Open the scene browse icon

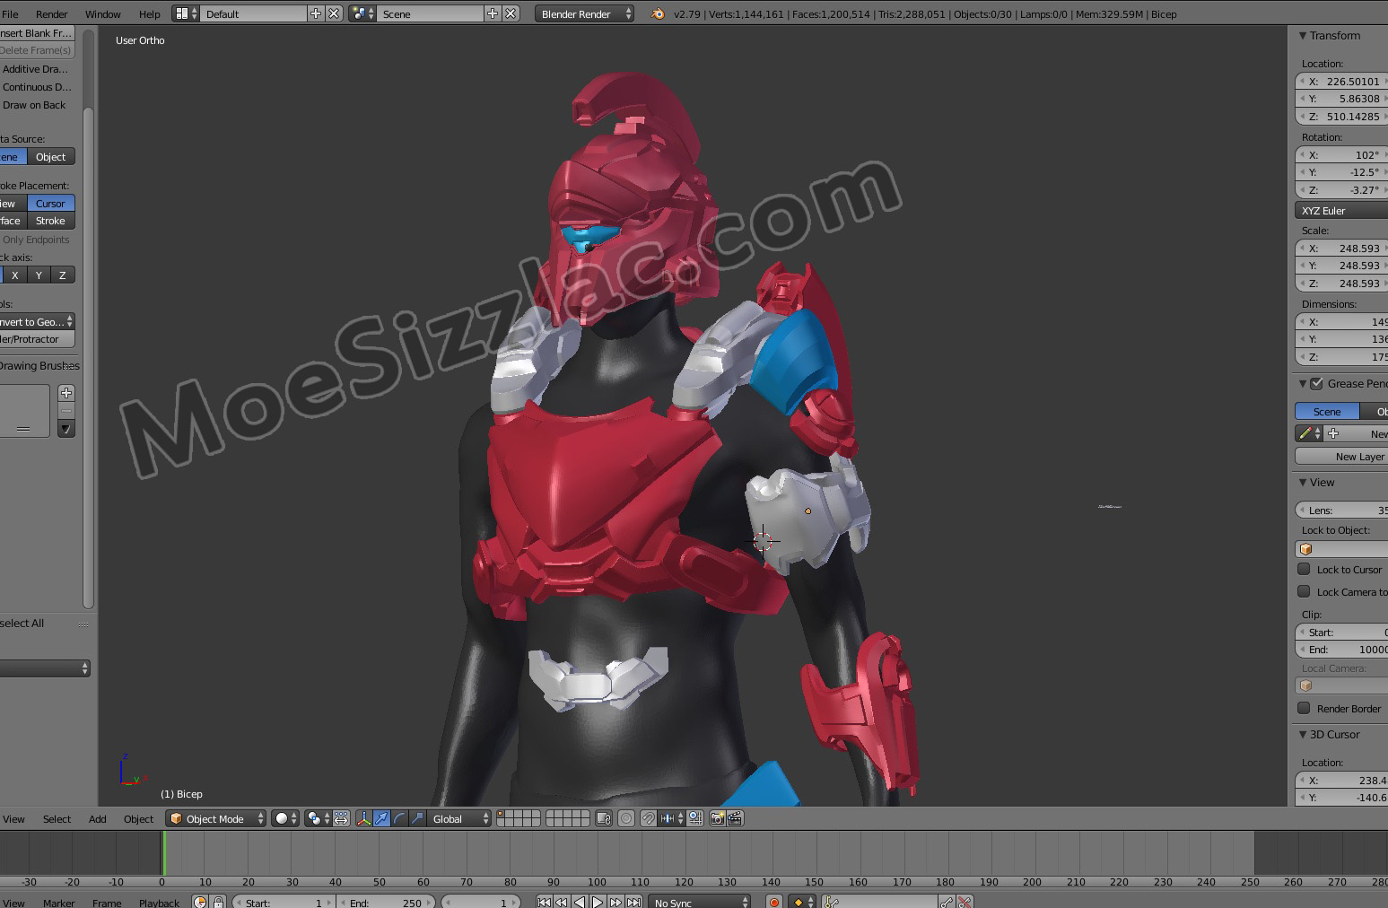pos(362,13)
